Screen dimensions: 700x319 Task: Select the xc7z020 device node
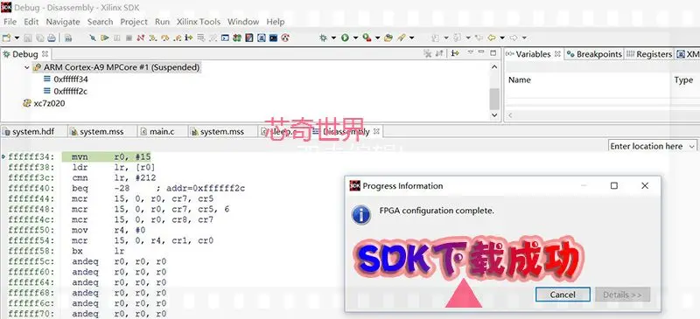[x=45, y=103]
